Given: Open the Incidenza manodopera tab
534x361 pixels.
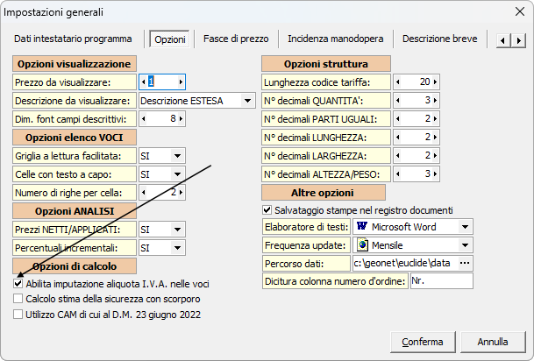Looking at the screenshot, I should 336,39.
